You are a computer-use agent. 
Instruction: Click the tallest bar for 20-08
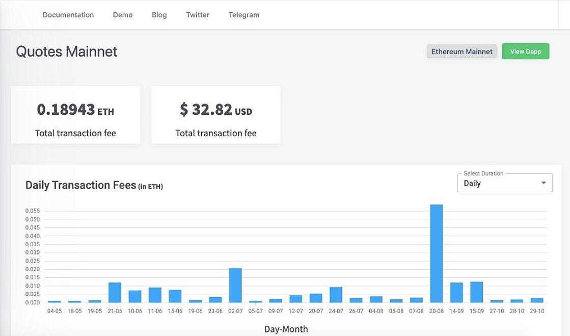pos(437,253)
